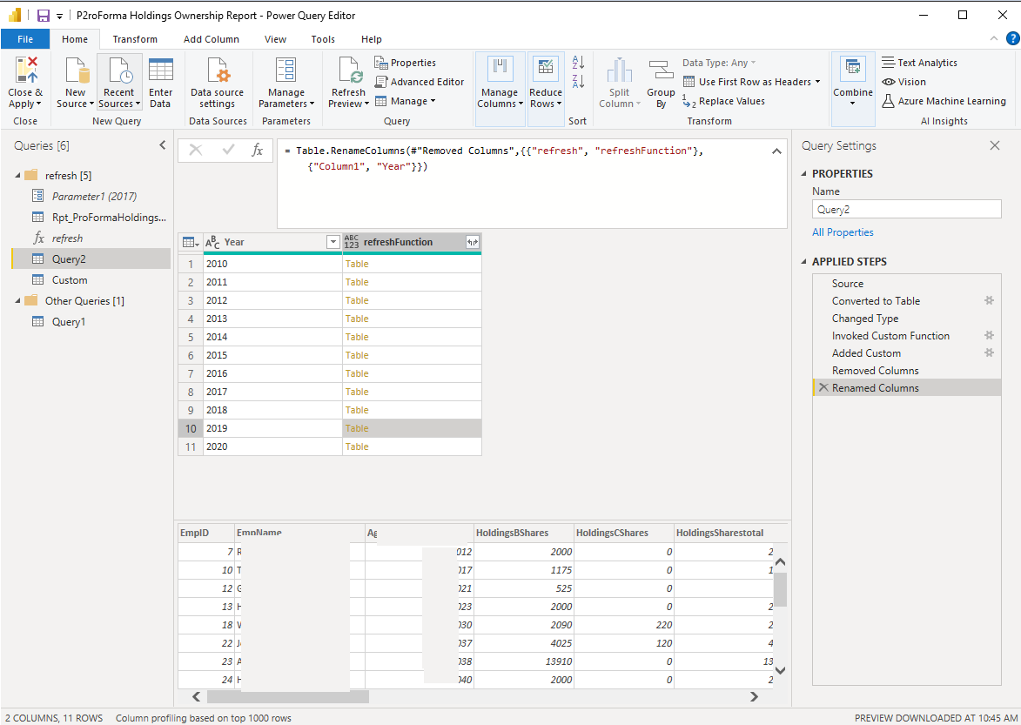Open Data source settings
The image size is (1021, 725).
pos(217,71)
